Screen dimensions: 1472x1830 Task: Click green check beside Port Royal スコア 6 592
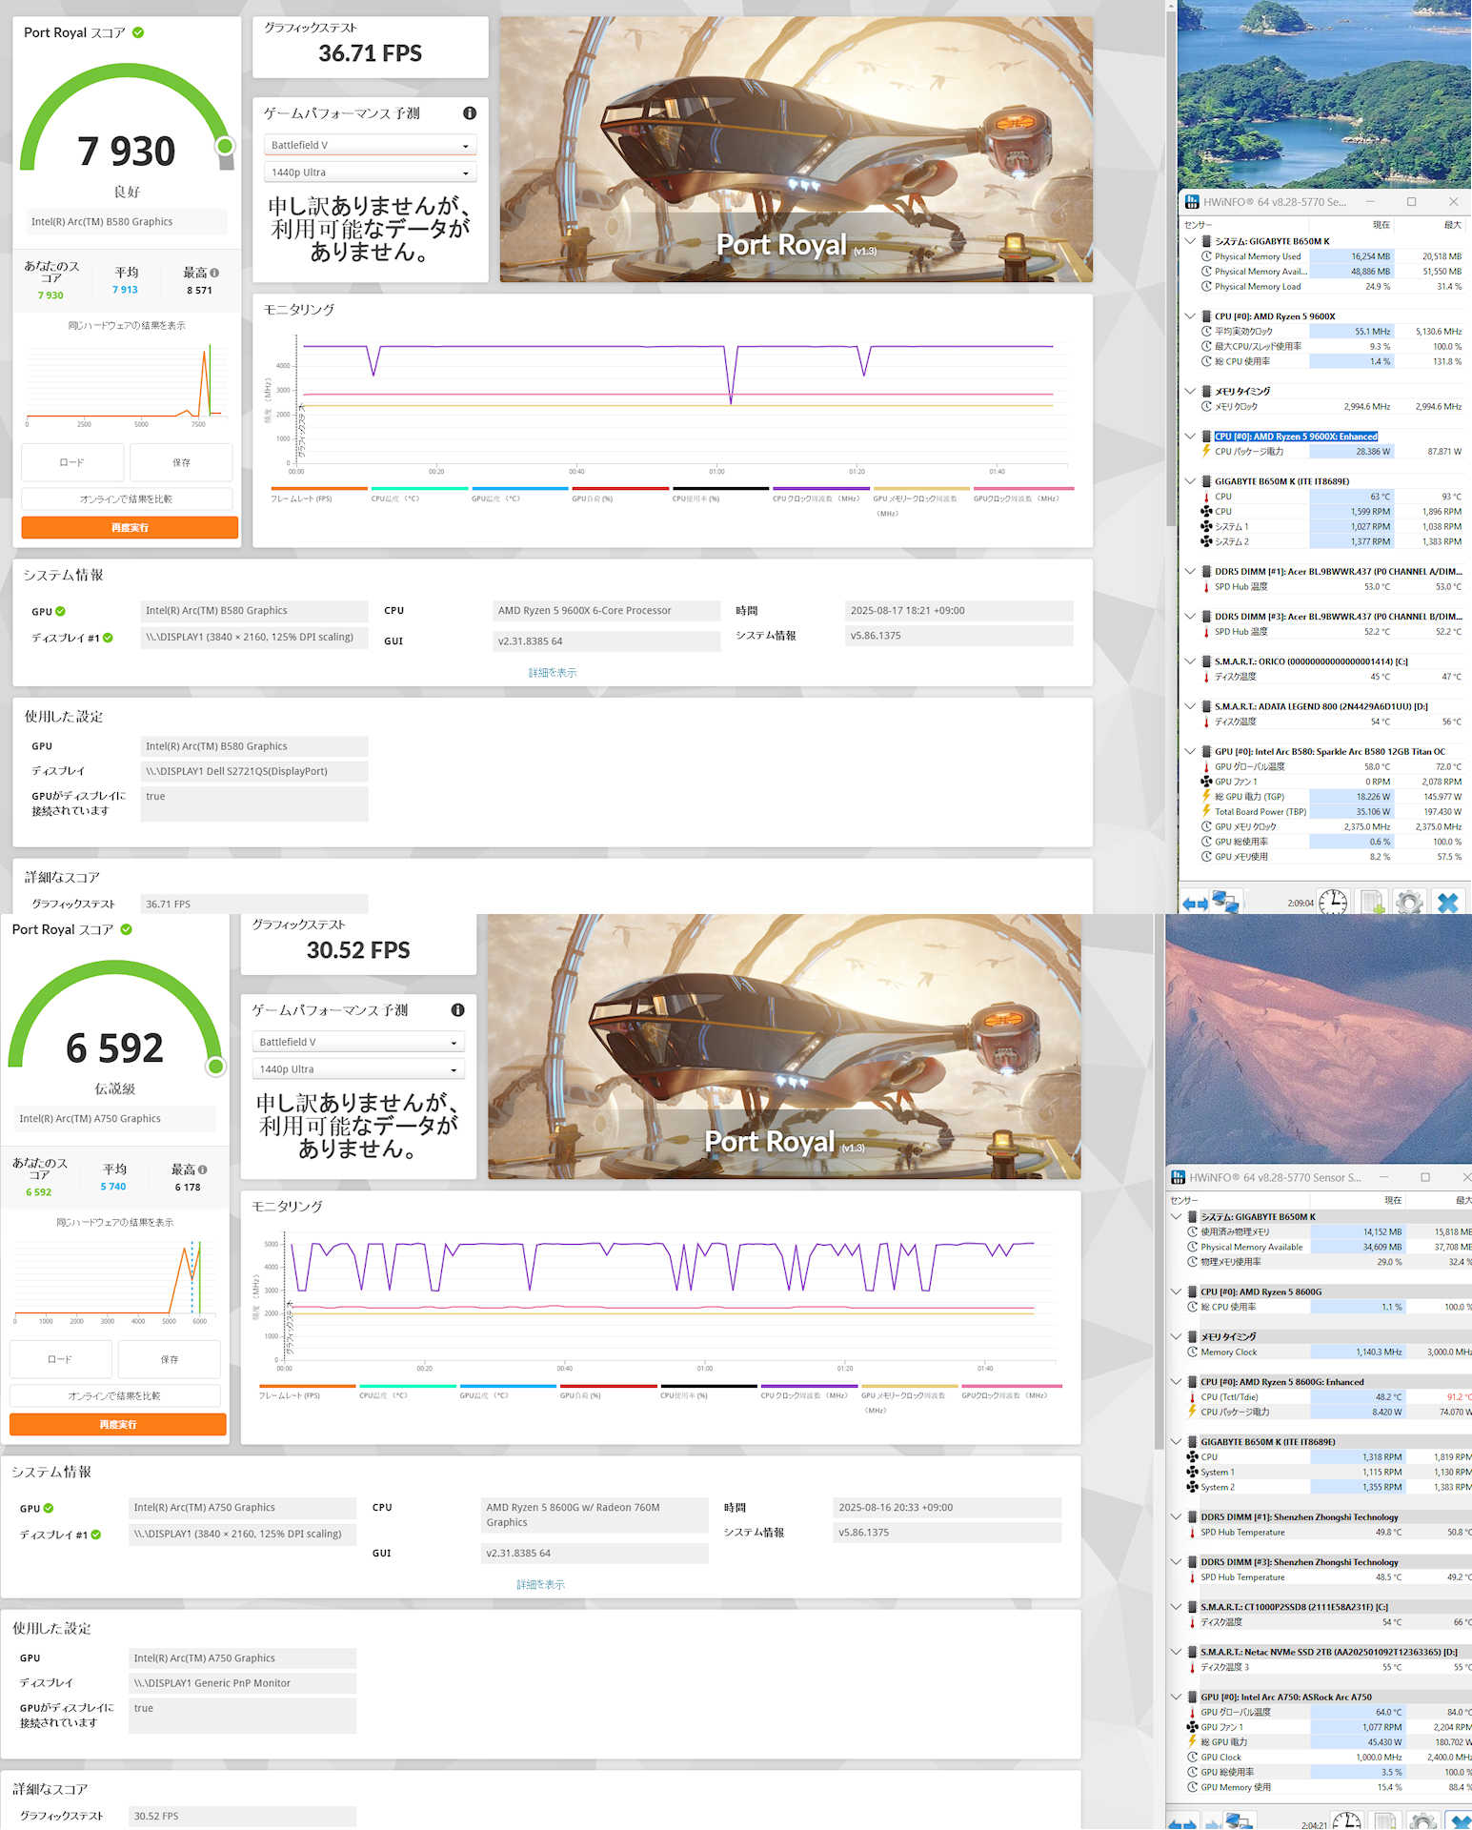pos(126,929)
